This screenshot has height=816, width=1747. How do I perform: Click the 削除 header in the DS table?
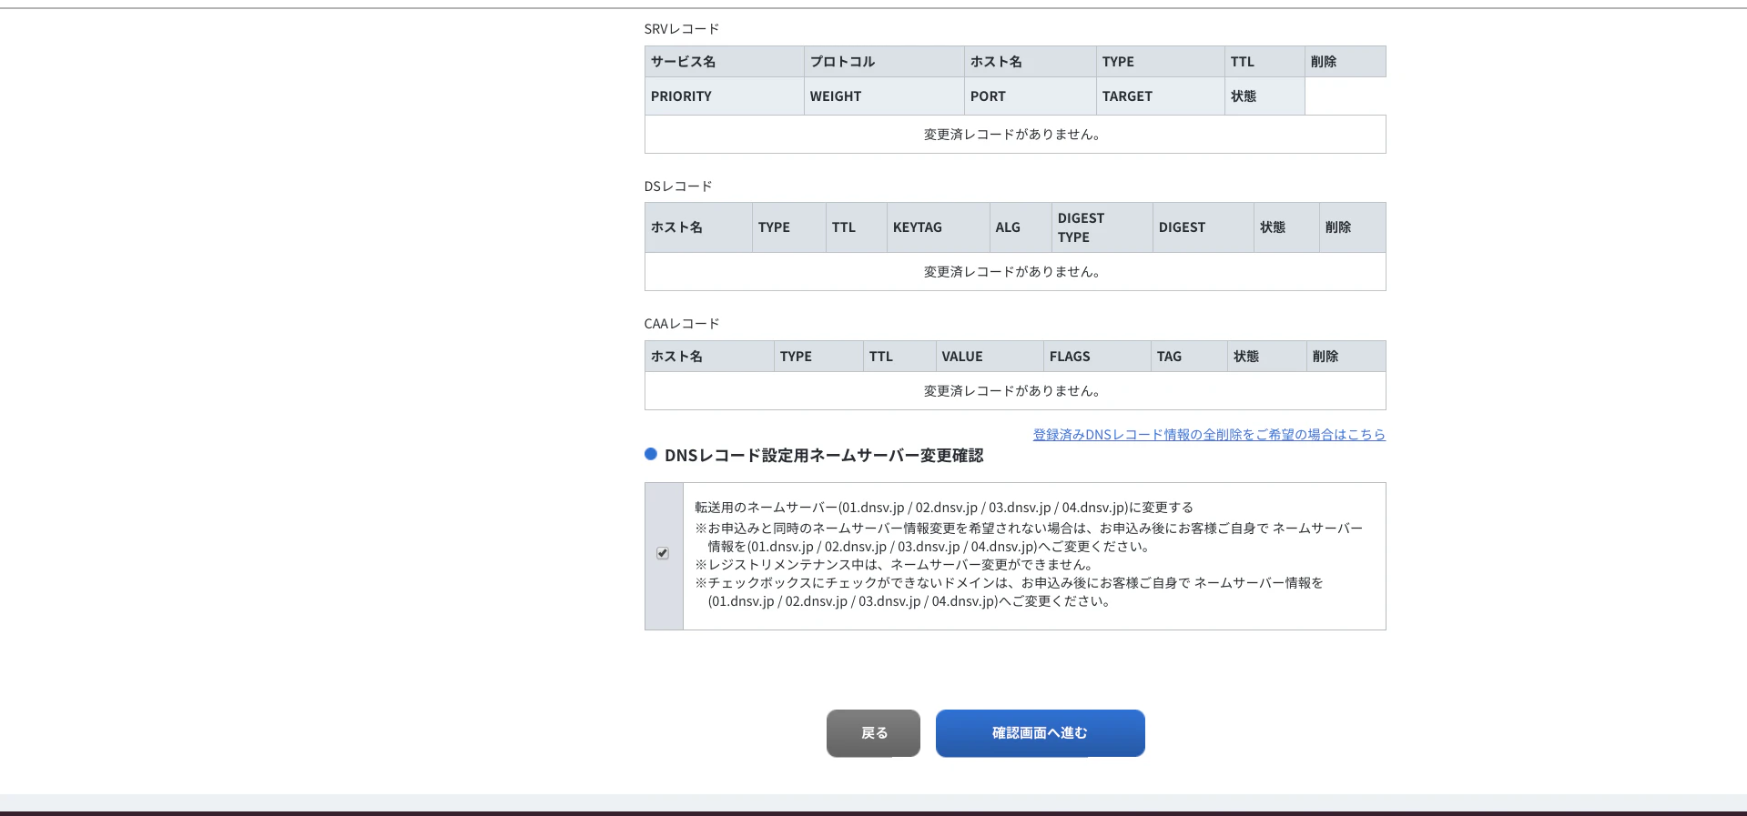[x=1352, y=227]
